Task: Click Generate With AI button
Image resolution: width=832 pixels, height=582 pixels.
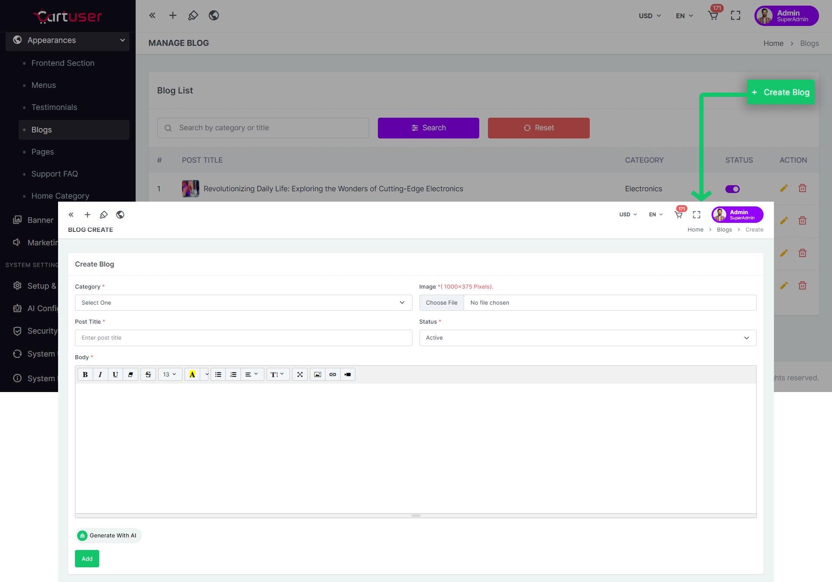Action: point(108,535)
